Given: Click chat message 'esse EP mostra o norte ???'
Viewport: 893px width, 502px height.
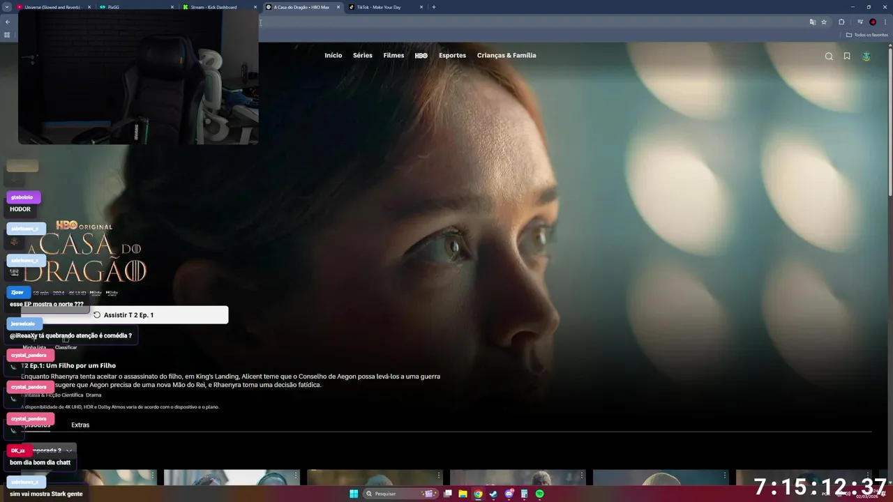Looking at the screenshot, I should [x=47, y=304].
